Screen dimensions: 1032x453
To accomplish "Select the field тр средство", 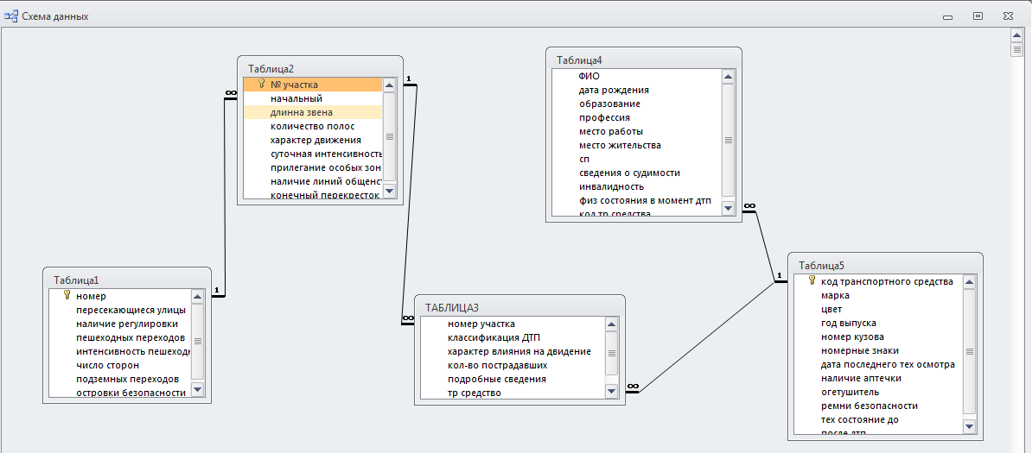I will pos(513,393).
